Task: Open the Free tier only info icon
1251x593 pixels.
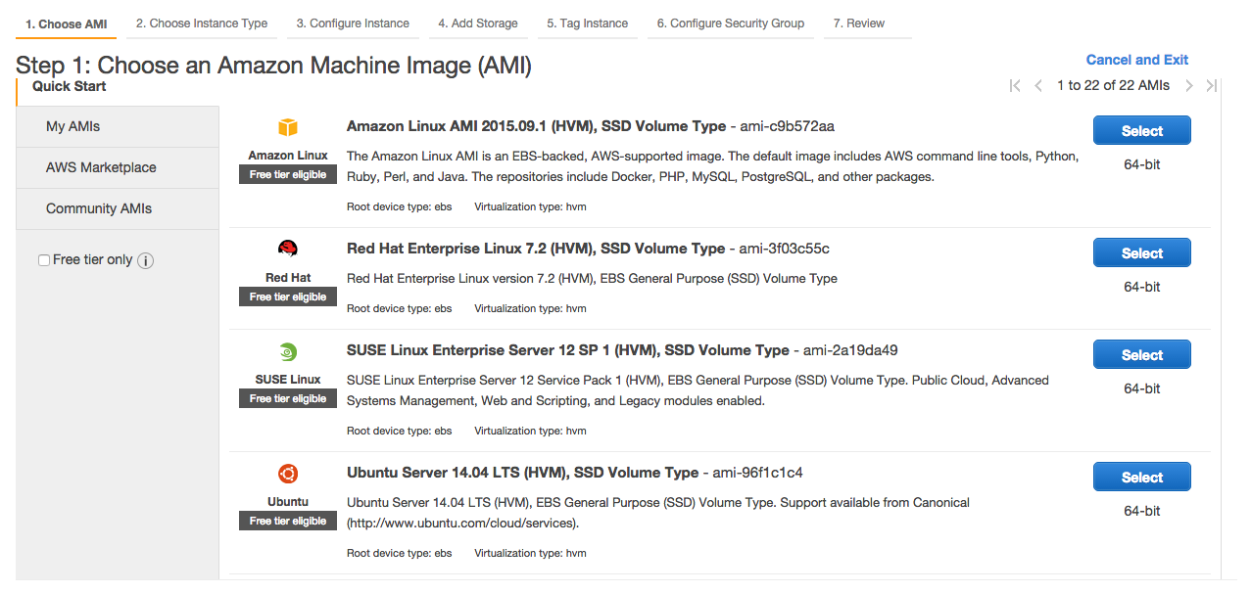Action: click(146, 260)
